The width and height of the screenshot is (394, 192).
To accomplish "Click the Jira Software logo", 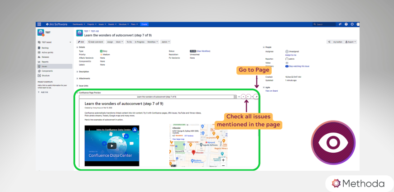I will (x=57, y=24).
